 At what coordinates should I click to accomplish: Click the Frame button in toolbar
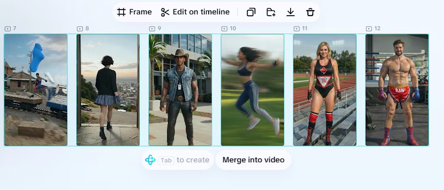click(x=134, y=12)
